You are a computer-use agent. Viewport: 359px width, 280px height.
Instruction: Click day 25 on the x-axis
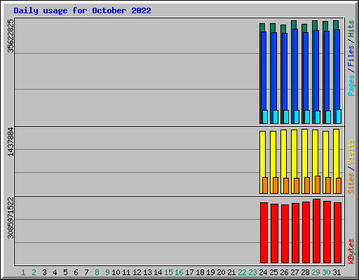pos(273,272)
